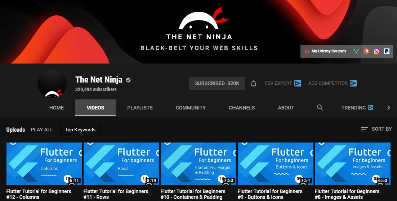Click the Top Keywords button
Image resolution: width=397 pixels, height=201 pixels.
(80, 130)
